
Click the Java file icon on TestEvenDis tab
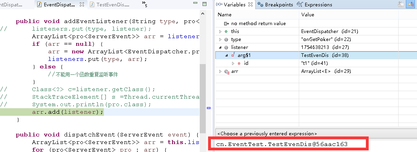pos(92,4)
